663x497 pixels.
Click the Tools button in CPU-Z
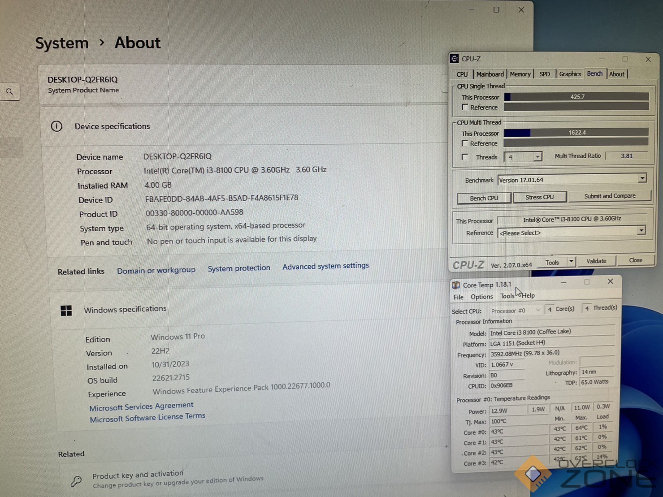tap(552, 262)
